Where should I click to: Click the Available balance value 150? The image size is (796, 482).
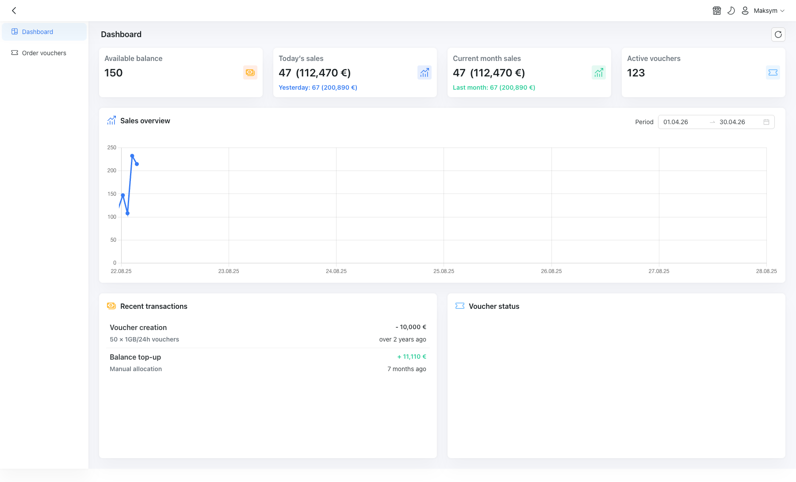(114, 73)
